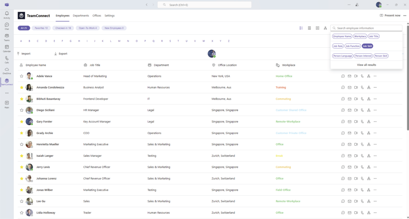Switch to org chart view icon
409x219 pixels.
(325, 28)
